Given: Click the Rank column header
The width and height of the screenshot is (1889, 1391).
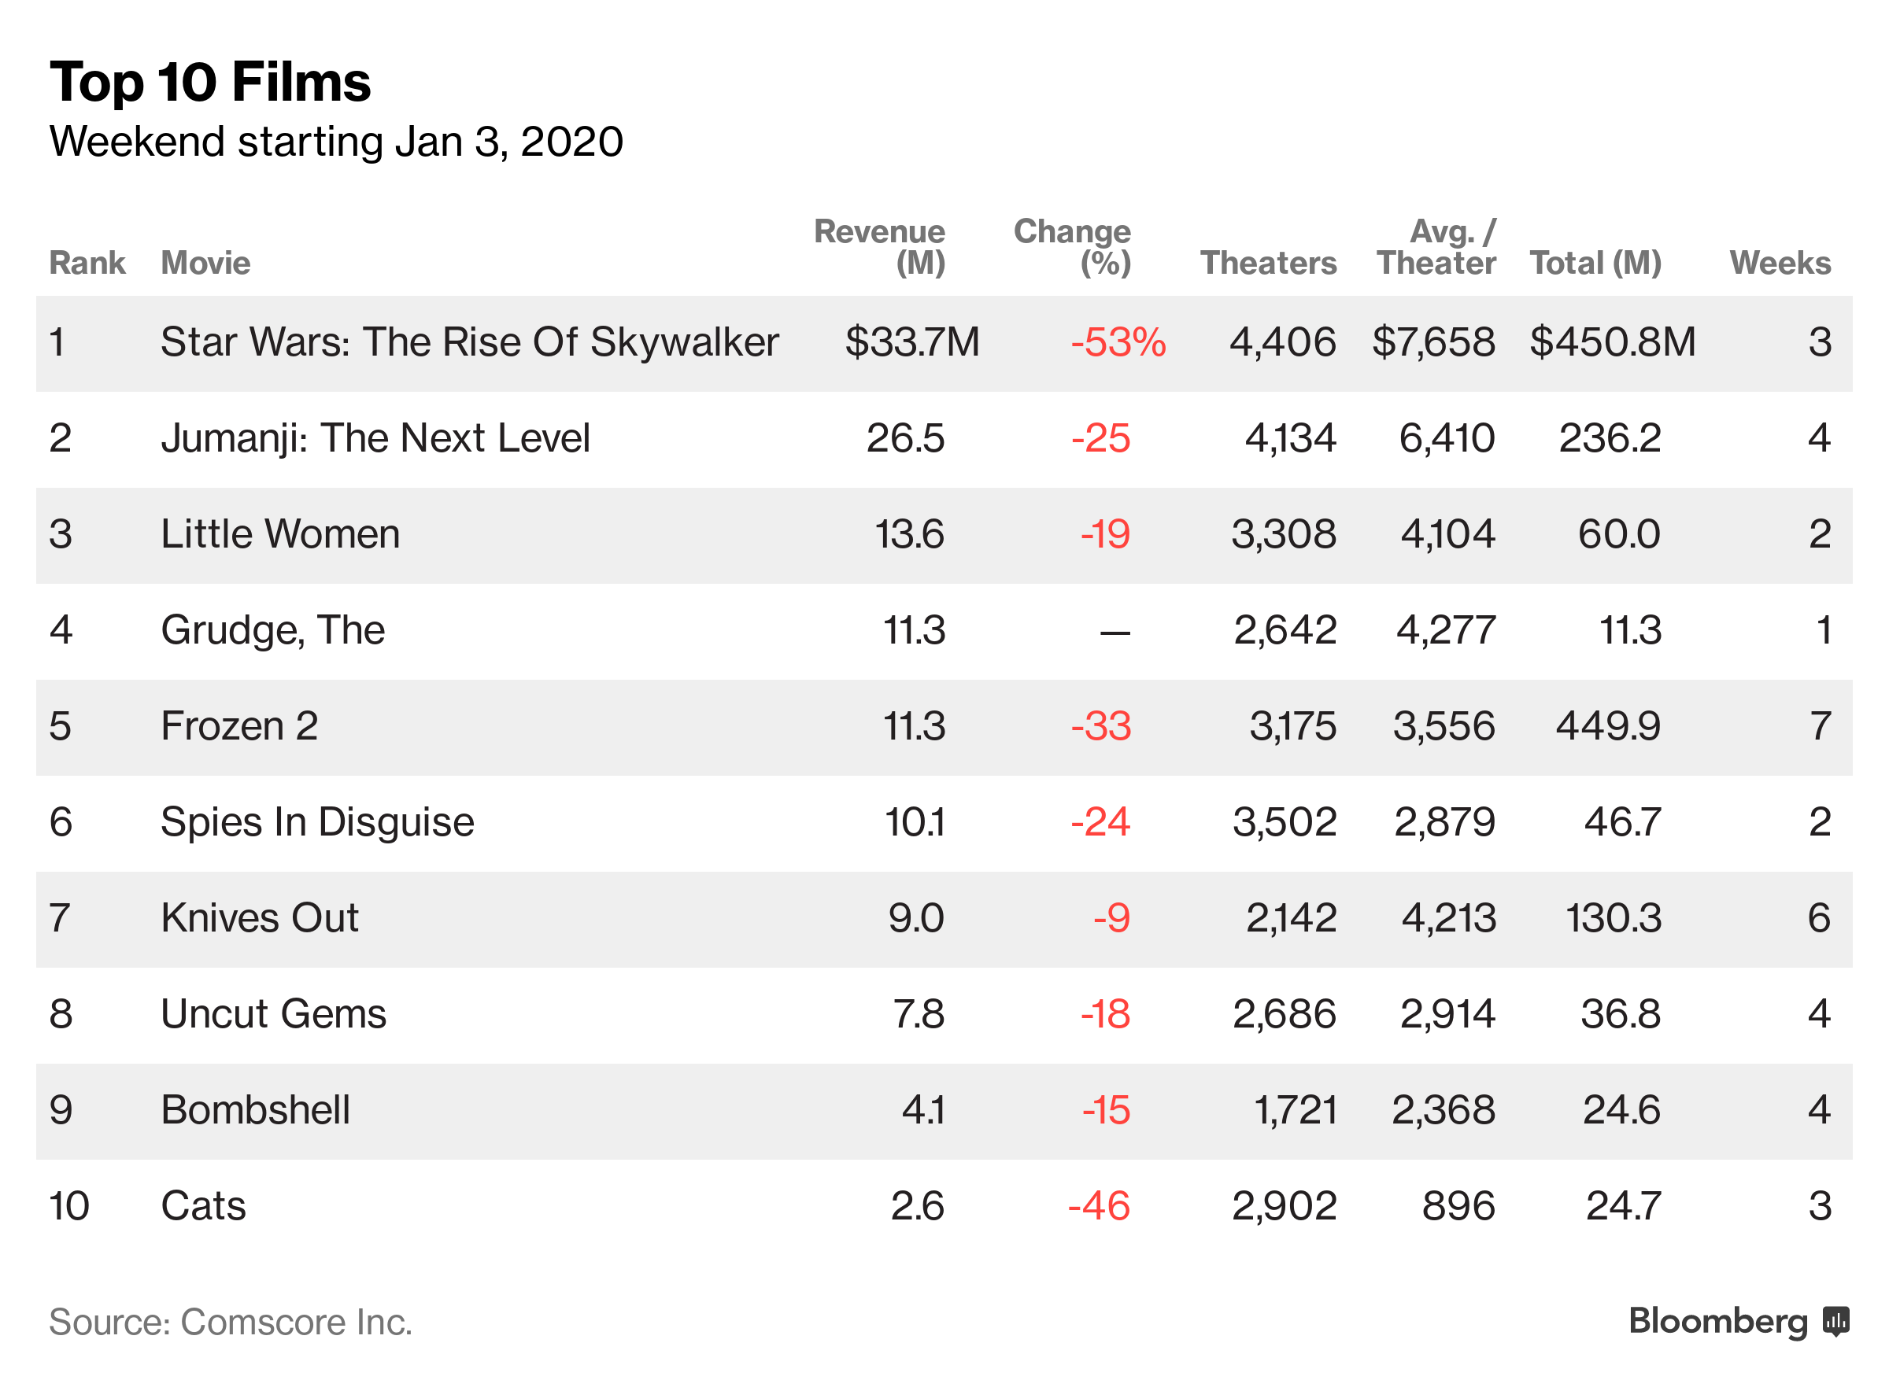Looking at the screenshot, I should pyautogui.click(x=87, y=263).
